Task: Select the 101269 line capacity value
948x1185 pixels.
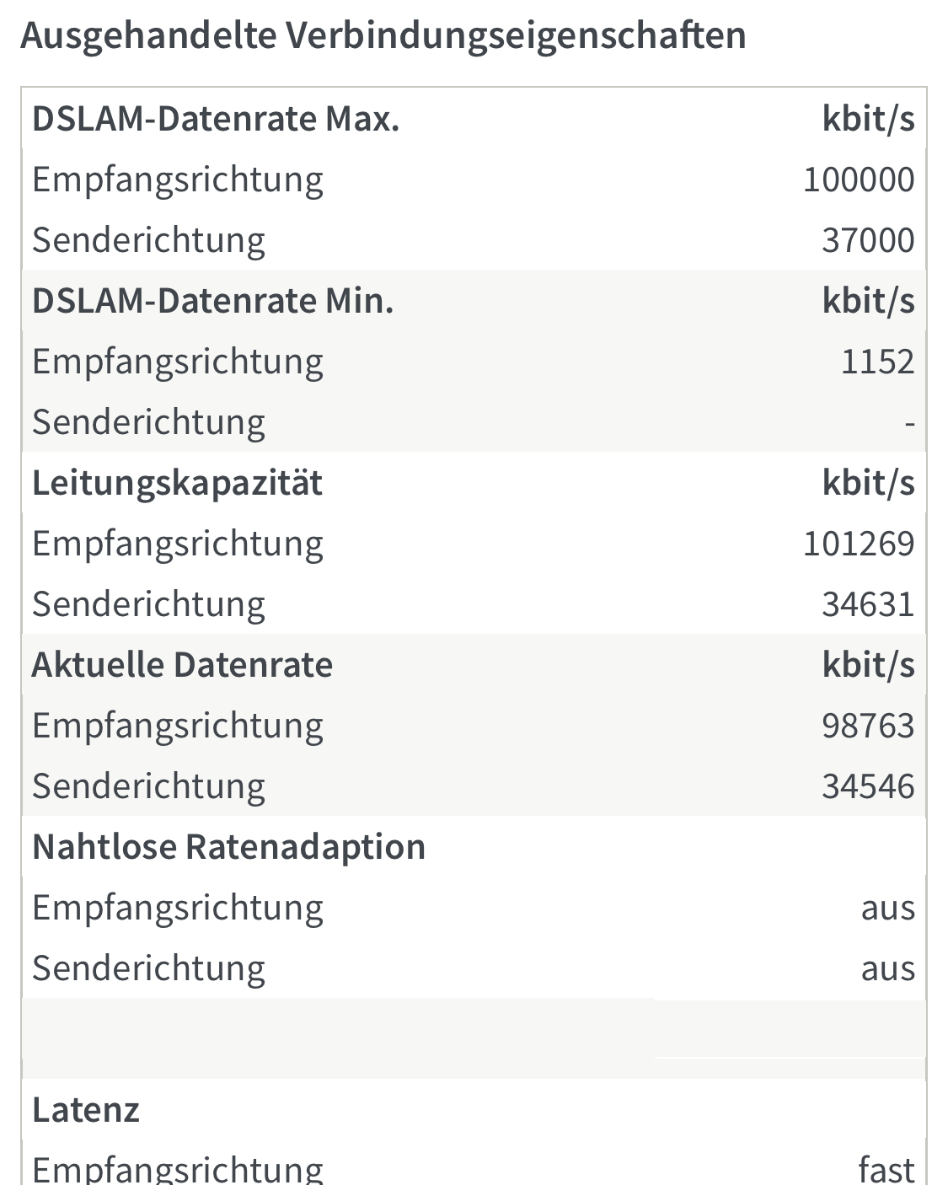Action: point(858,544)
